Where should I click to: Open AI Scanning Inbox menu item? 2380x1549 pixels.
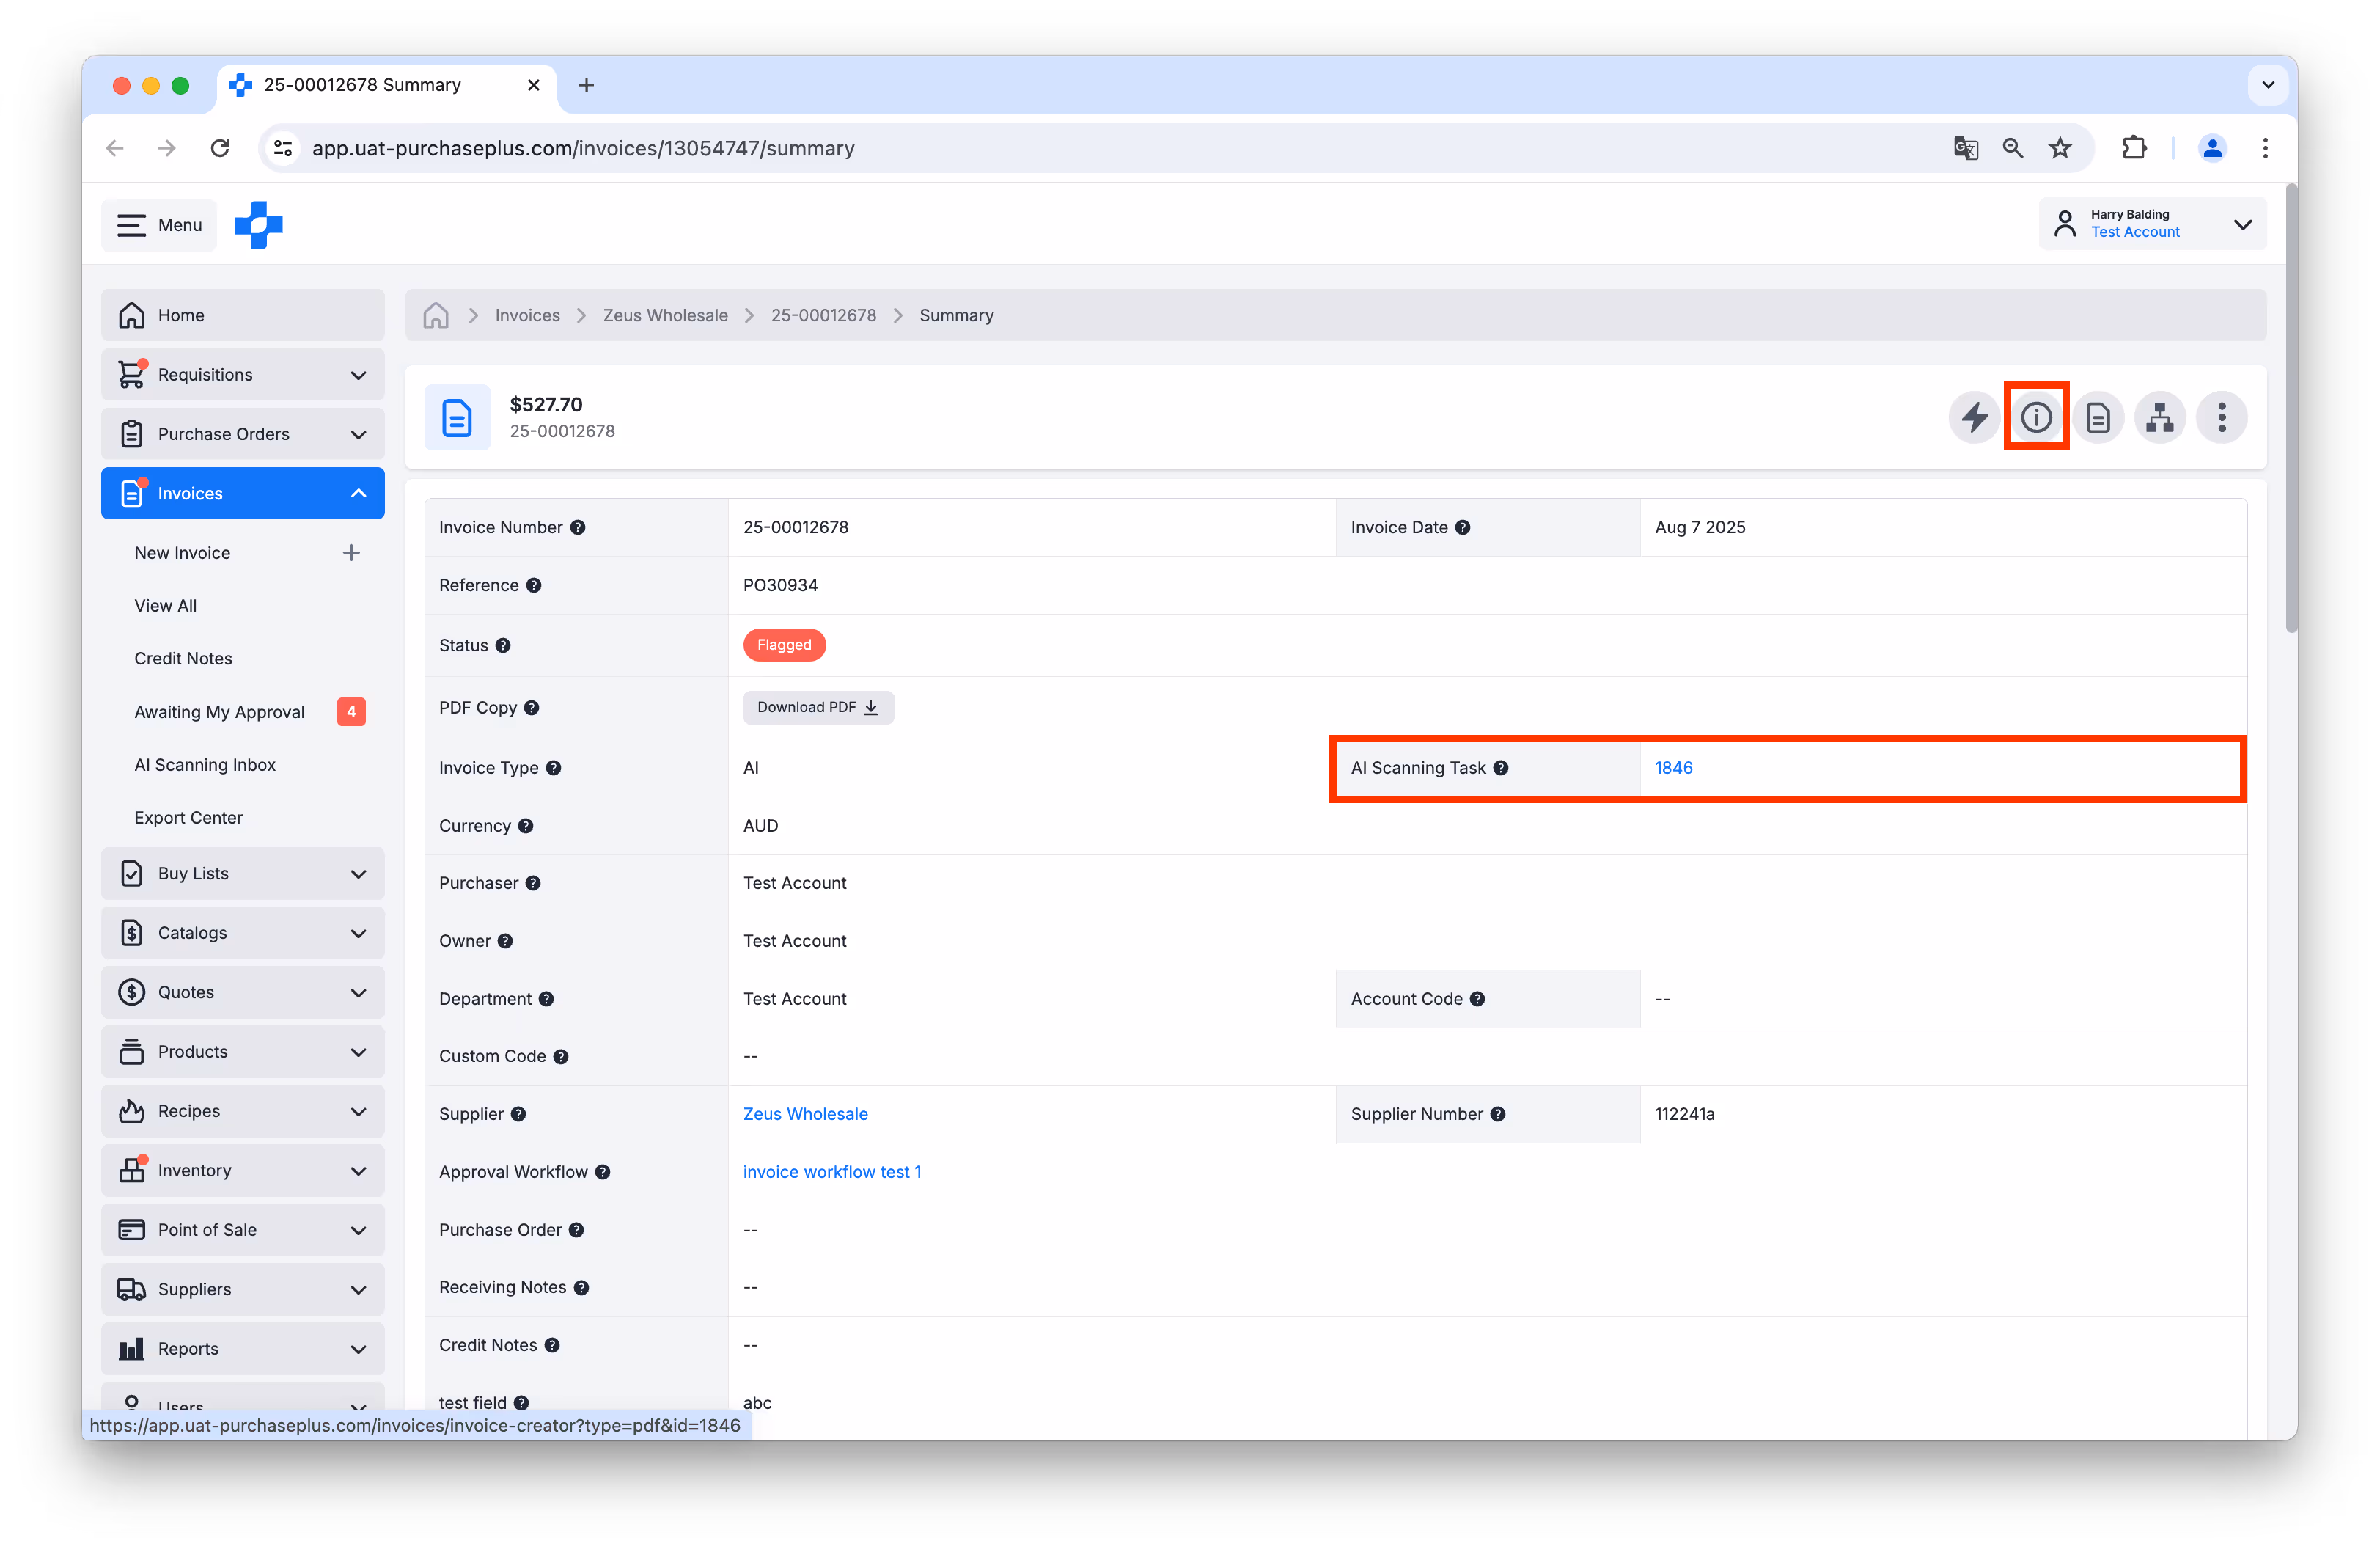tap(205, 765)
